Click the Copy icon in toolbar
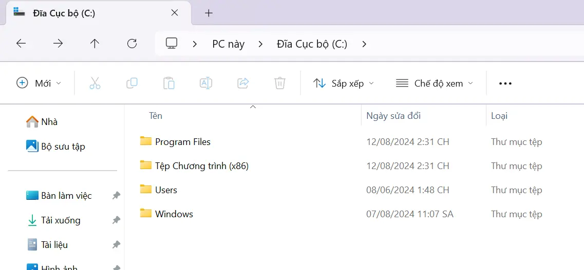Image resolution: width=584 pixels, height=270 pixels. coord(132,83)
